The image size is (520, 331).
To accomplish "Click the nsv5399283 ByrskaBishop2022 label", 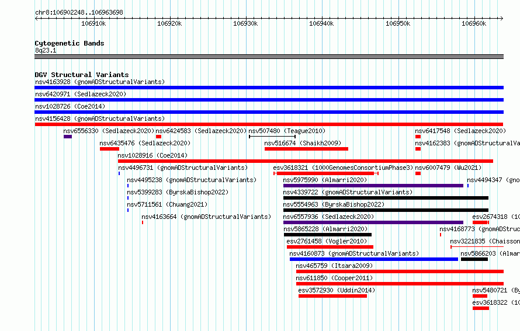I will 178,192.
